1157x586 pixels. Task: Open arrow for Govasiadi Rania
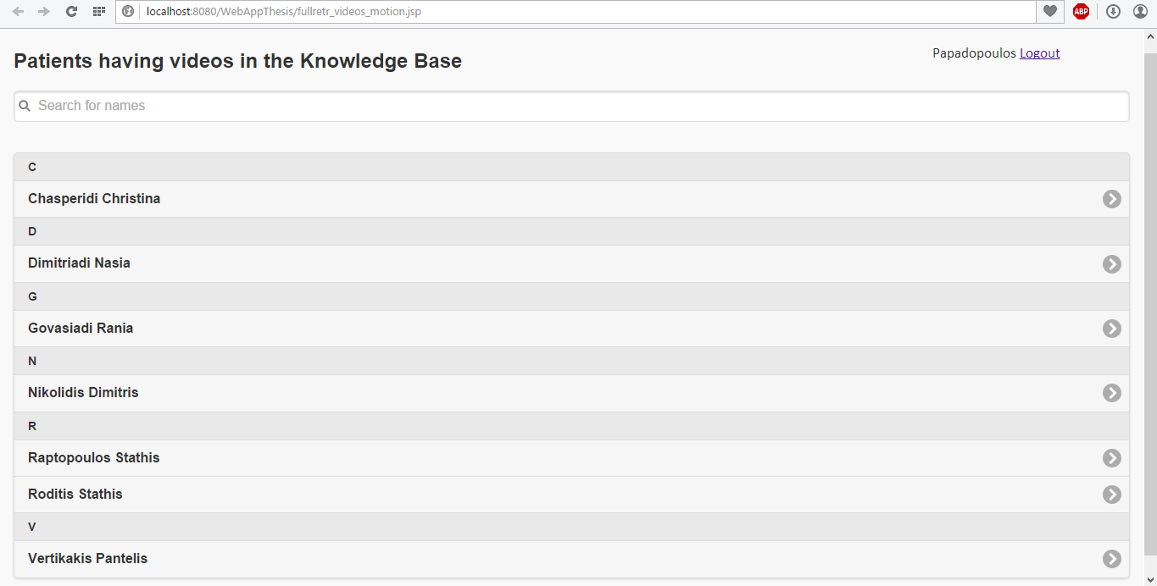click(1112, 329)
